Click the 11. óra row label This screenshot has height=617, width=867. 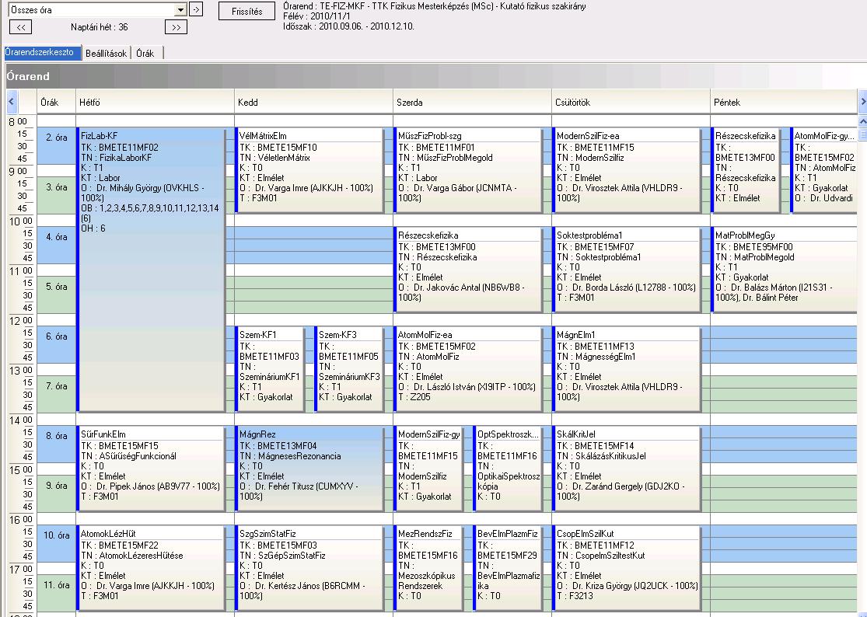(x=57, y=593)
